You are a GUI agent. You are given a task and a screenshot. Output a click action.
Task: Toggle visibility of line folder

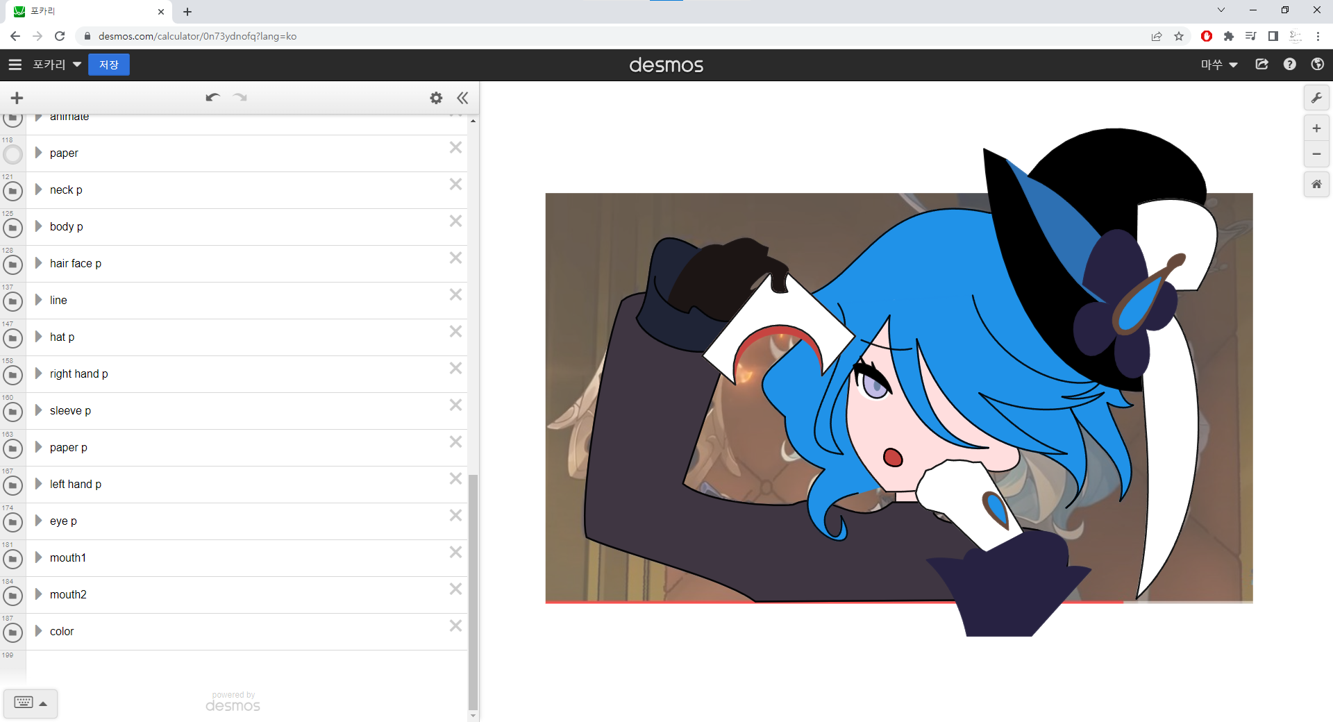pyautogui.click(x=12, y=301)
